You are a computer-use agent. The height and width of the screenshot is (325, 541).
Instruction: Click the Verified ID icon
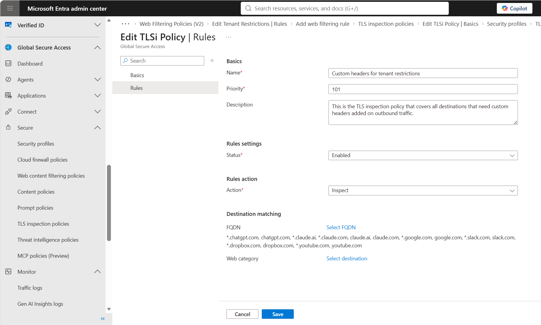(x=8, y=25)
